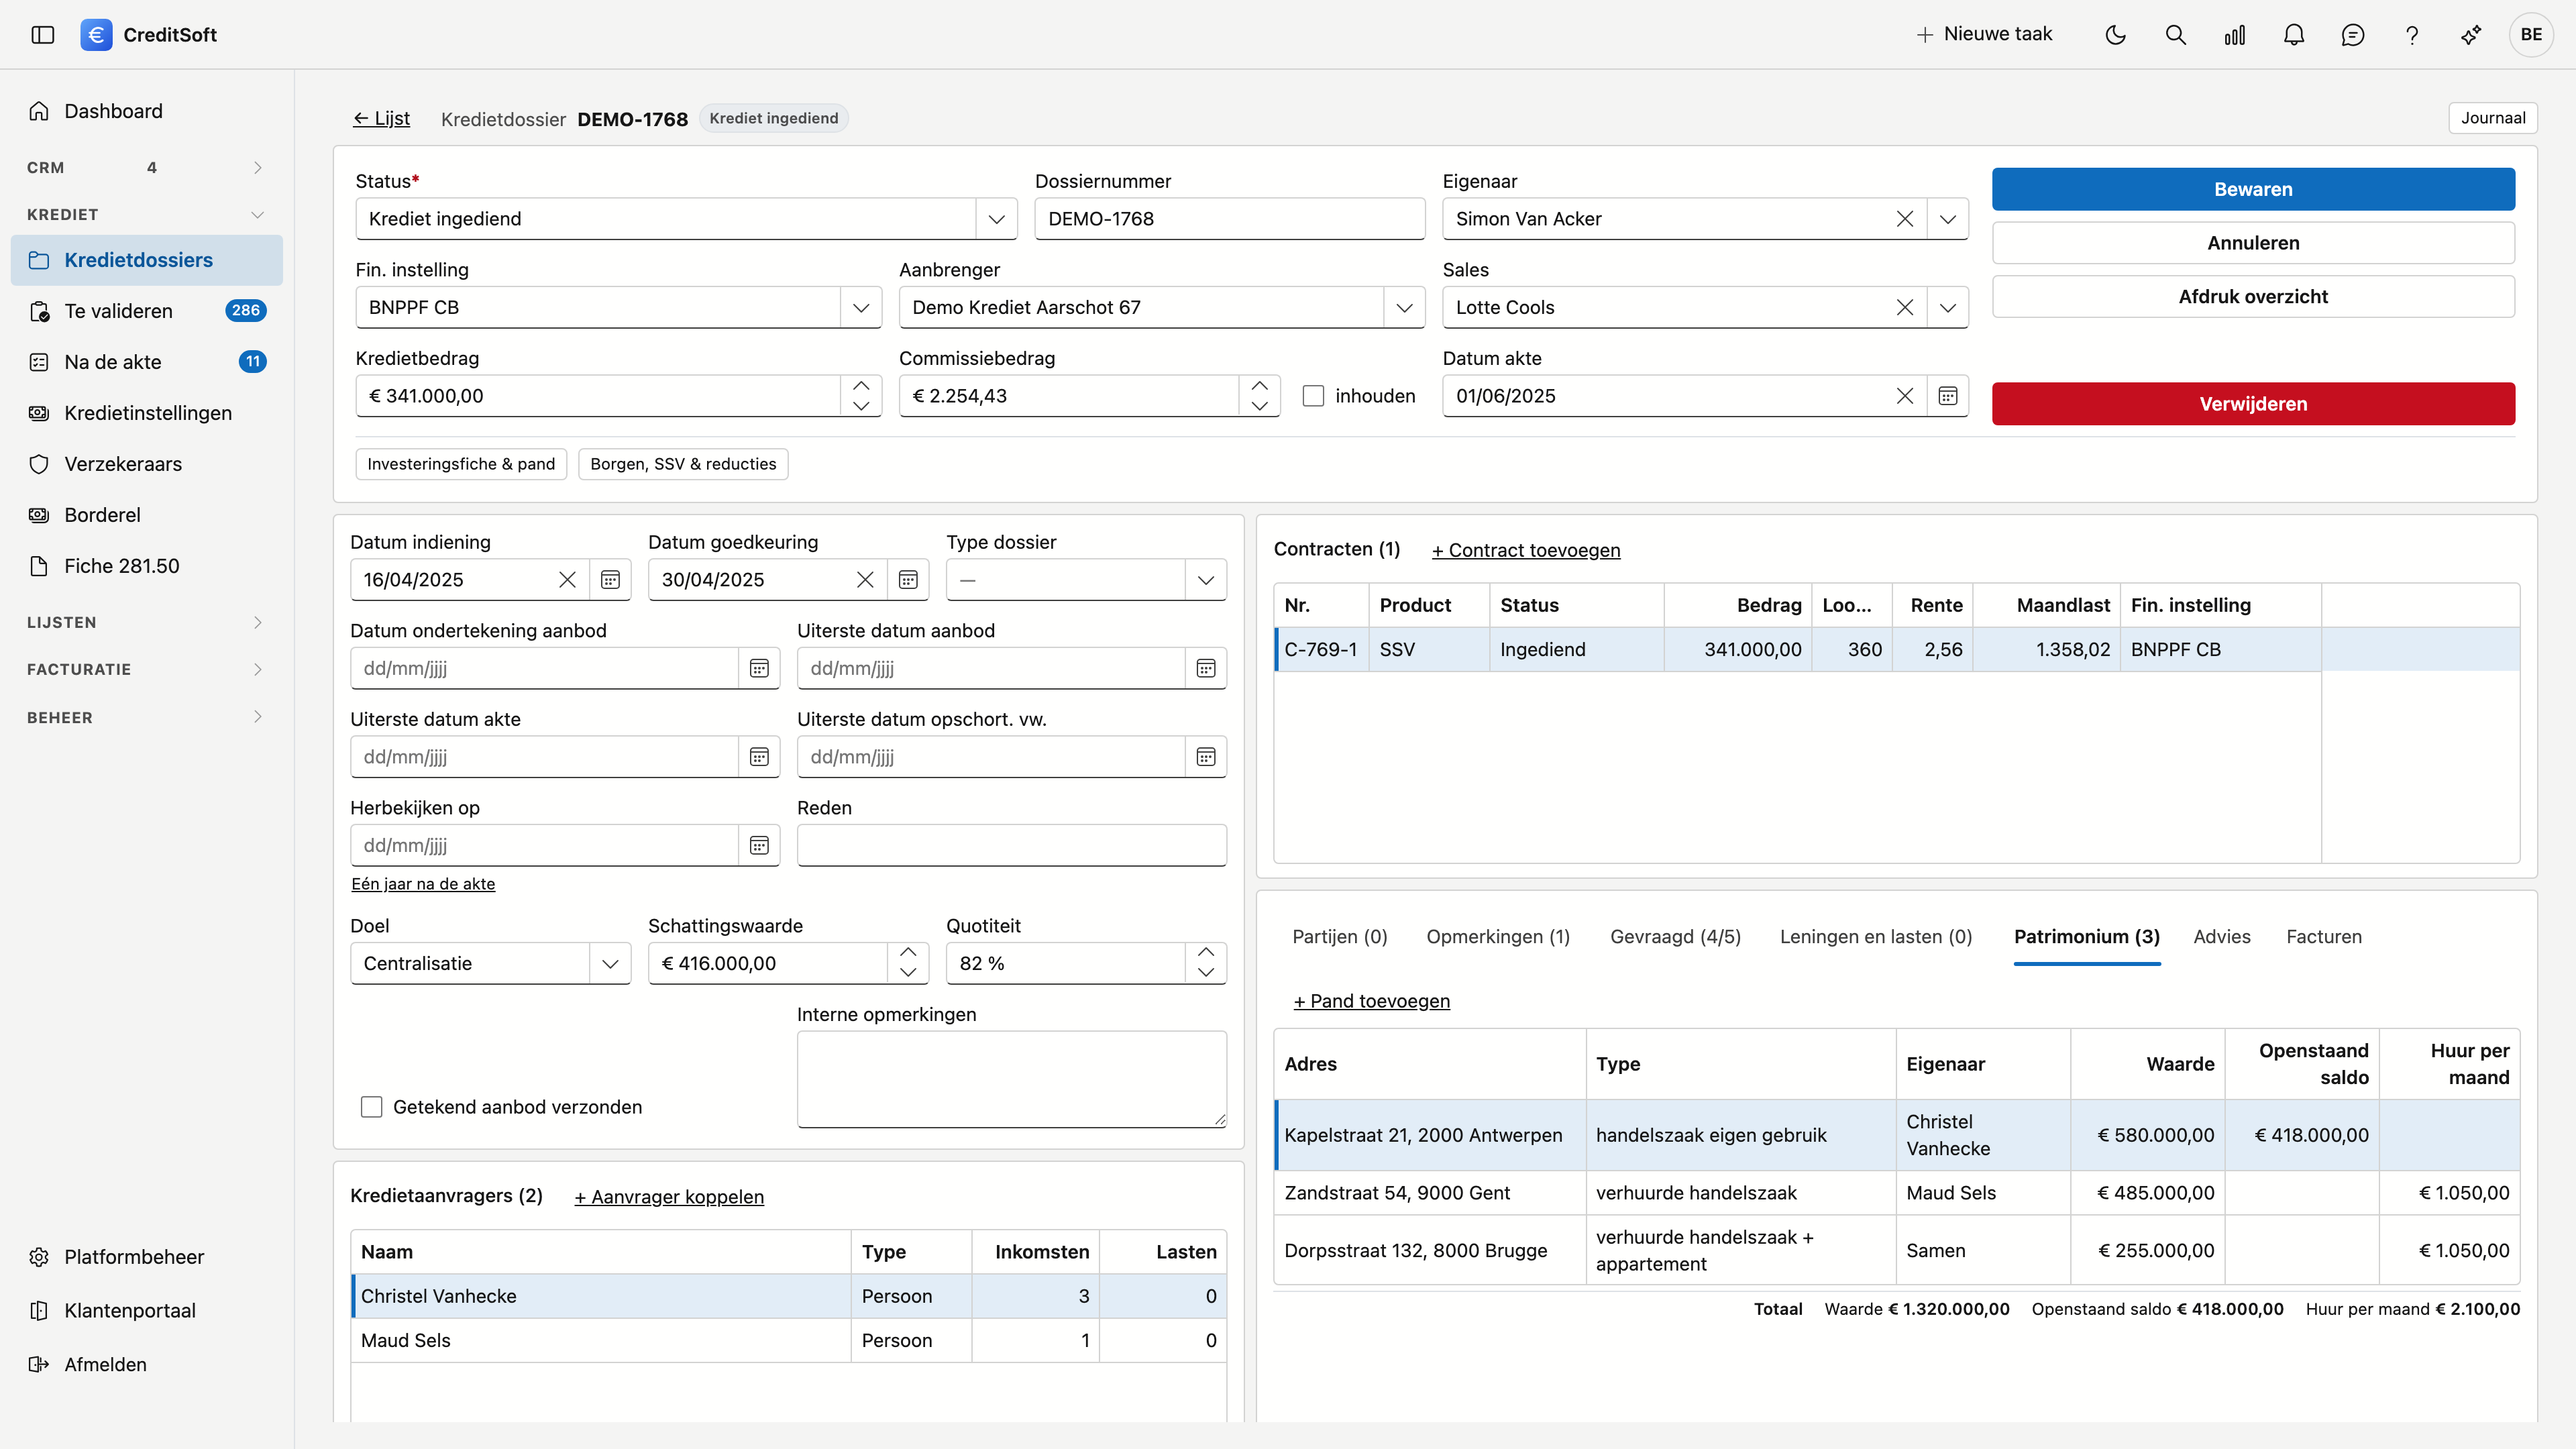Open calendar for Uiterste datum aanbod
The height and width of the screenshot is (1449, 2576).
1206,668
